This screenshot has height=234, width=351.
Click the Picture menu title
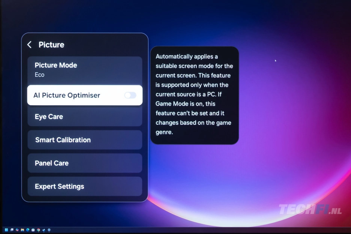click(x=51, y=45)
